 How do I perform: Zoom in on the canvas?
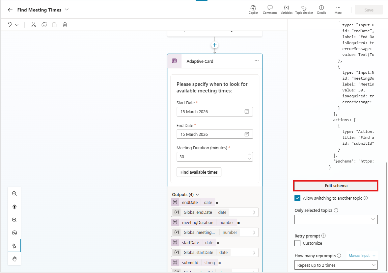[14, 194]
